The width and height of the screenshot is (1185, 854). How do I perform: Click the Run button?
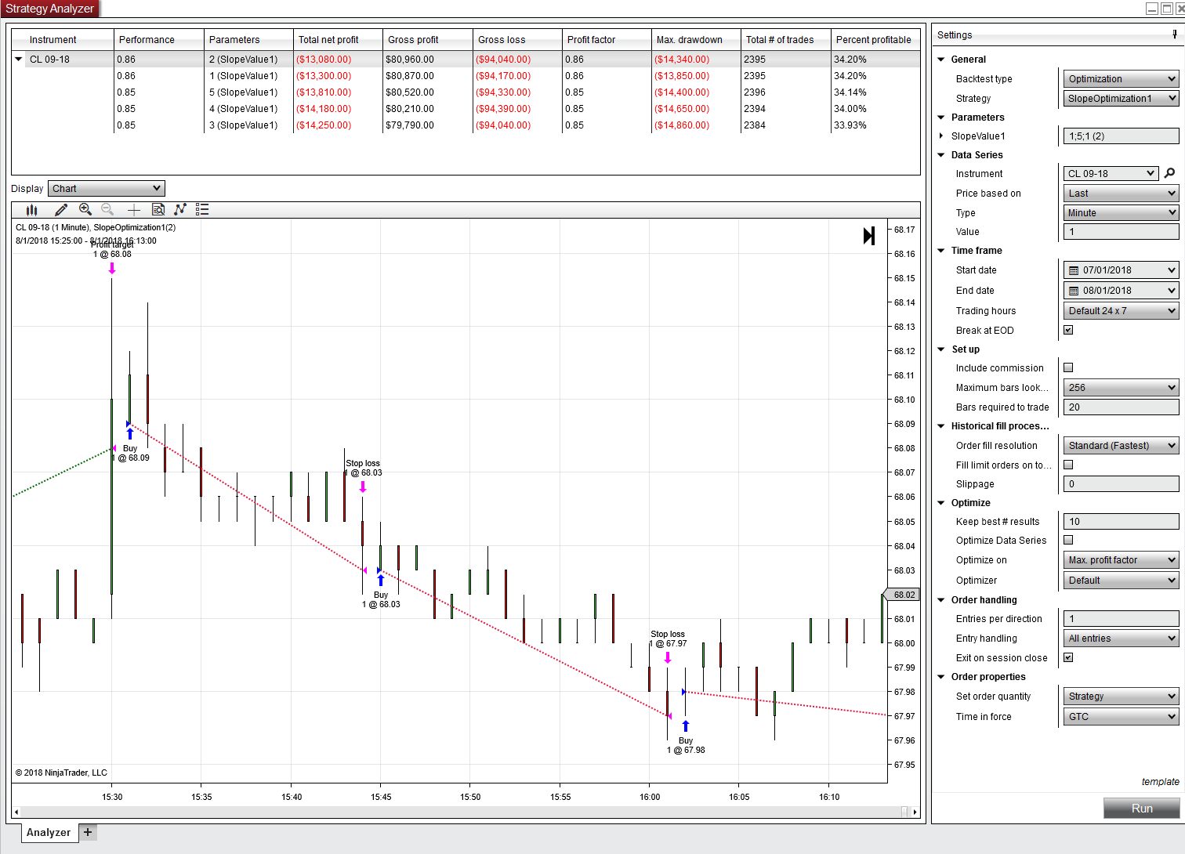point(1141,809)
